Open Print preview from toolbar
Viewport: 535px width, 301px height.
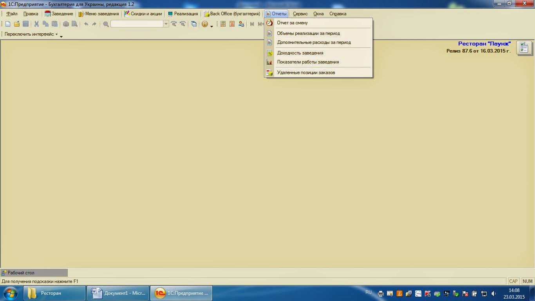(x=74, y=24)
